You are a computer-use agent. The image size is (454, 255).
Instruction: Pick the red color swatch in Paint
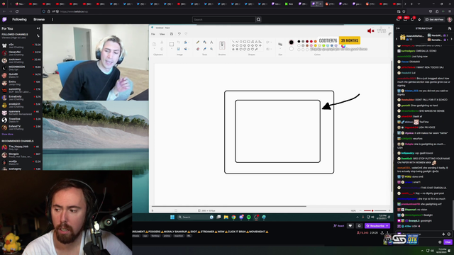[x=311, y=42]
